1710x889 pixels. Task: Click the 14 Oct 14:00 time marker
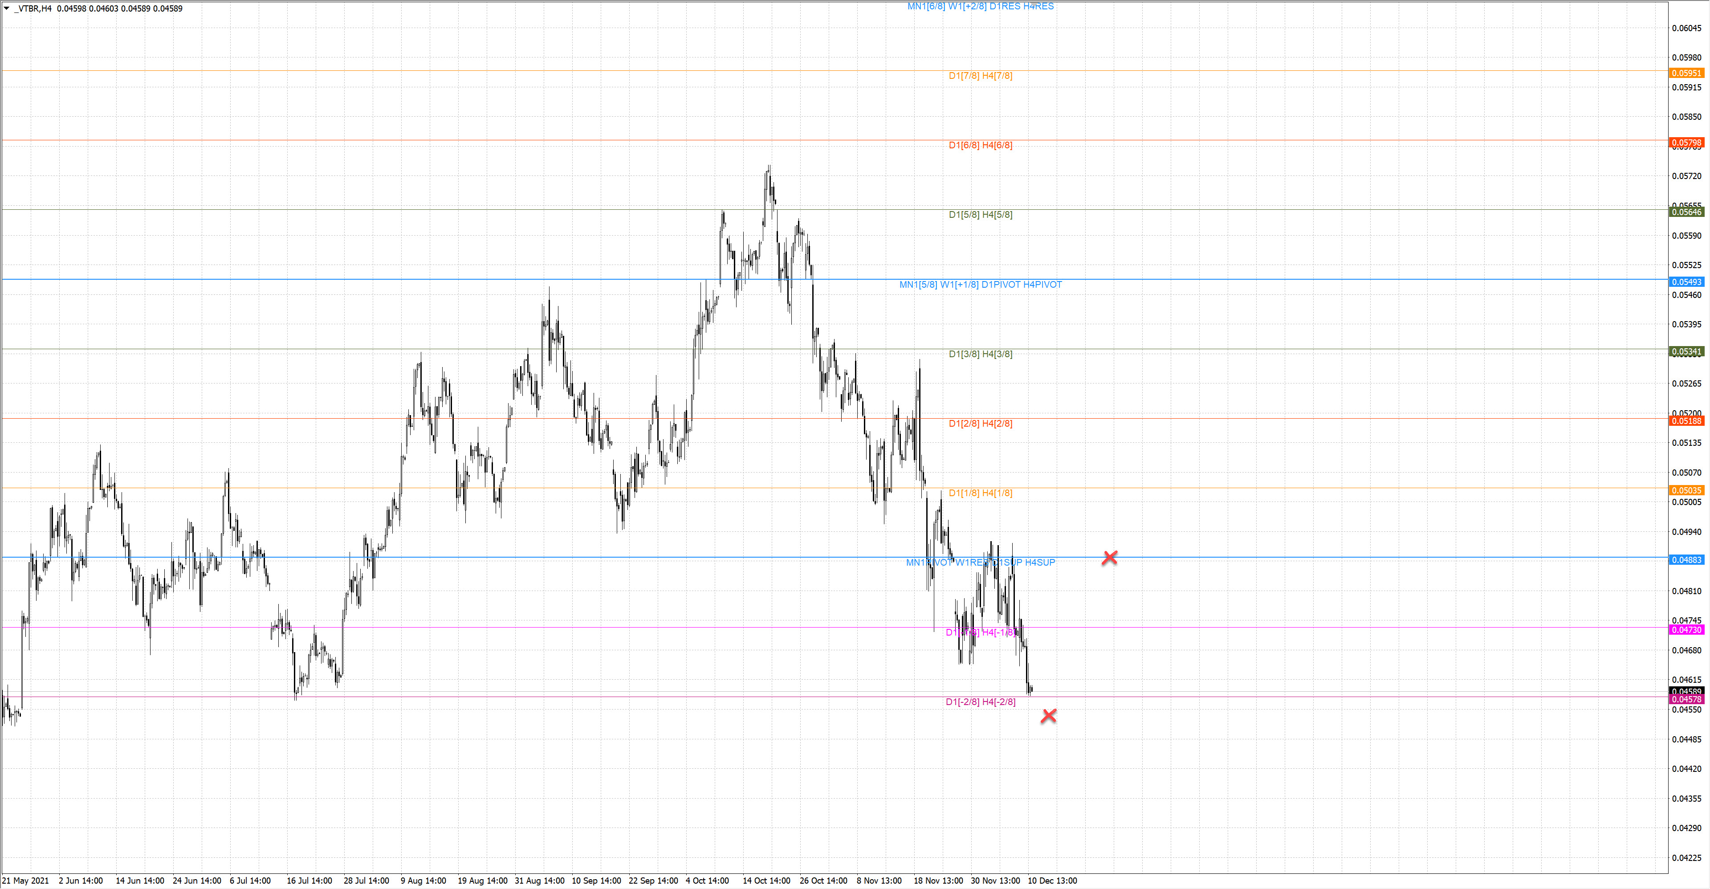pyautogui.click(x=766, y=881)
